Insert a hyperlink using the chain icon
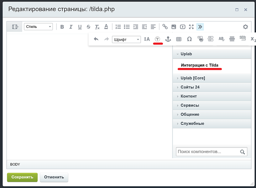Viewport: 256px width, 188px height. point(165,27)
